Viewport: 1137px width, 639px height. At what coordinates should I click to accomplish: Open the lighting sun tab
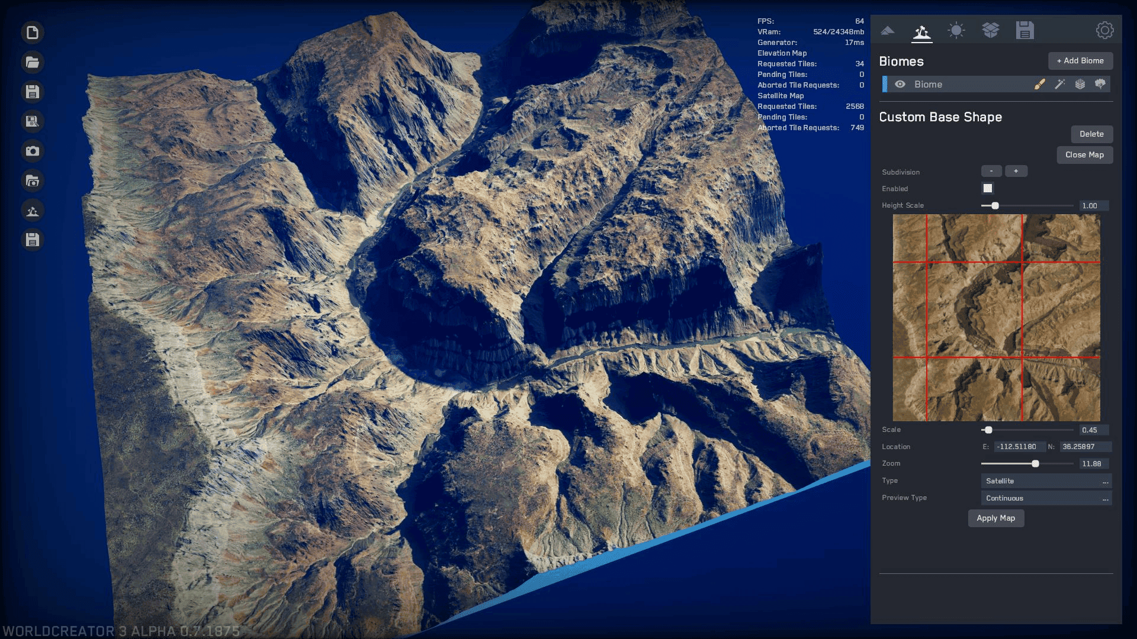pyautogui.click(x=955, y=30)
